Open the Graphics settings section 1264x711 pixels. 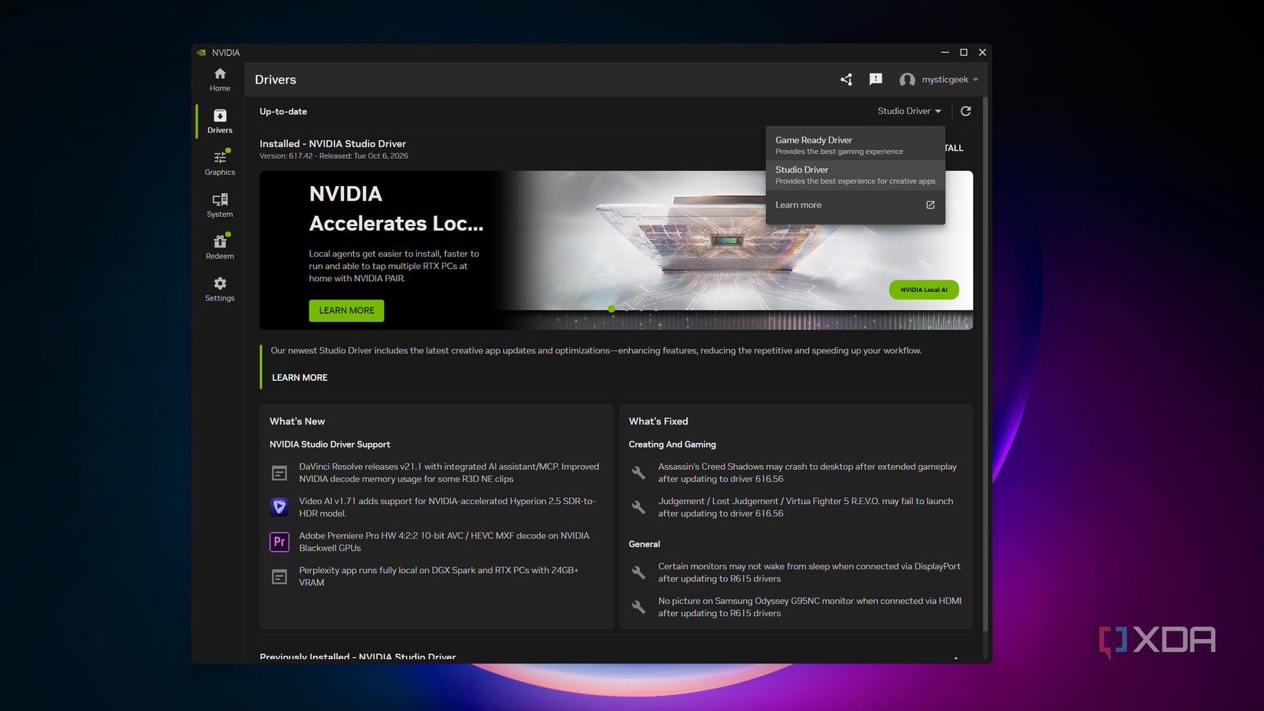(220, 164)
